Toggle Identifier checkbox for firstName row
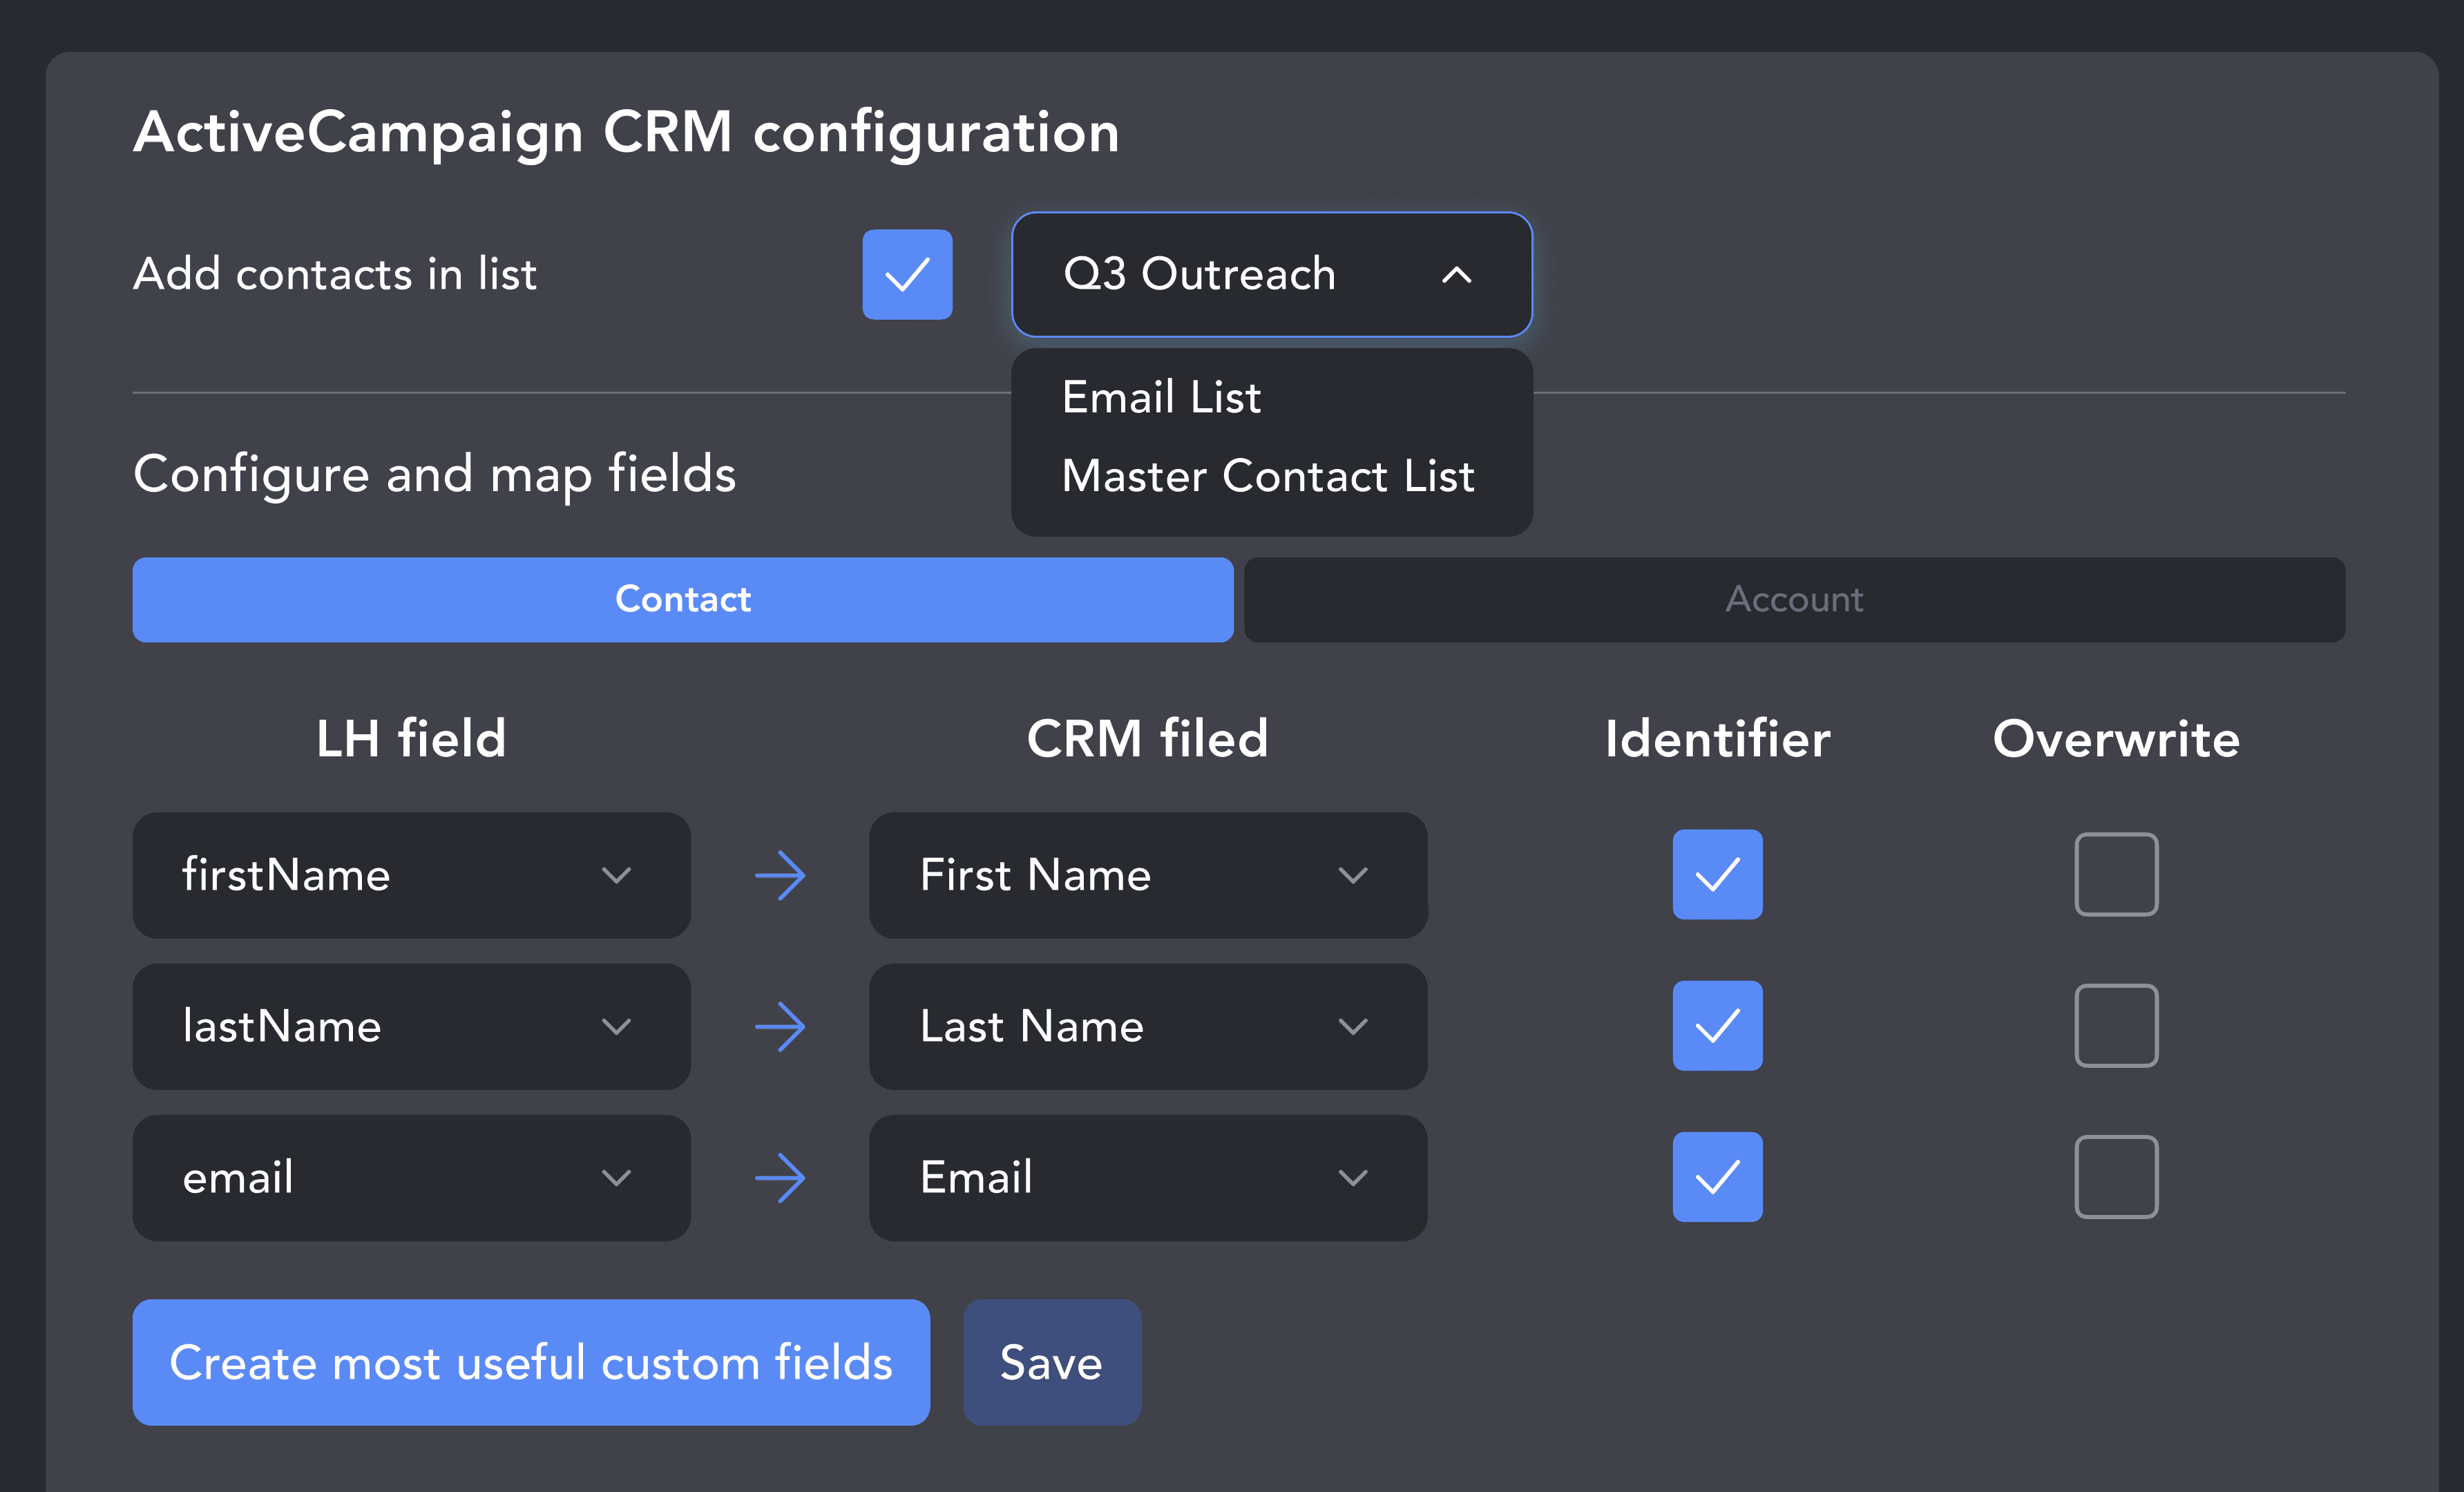 (1717, 874)
